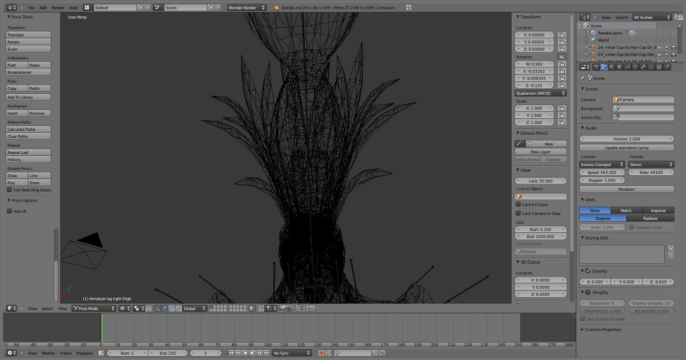Click the play animation forward button
Image resolution: width=686 pixels, height=360 pixels.
[252, 353]
